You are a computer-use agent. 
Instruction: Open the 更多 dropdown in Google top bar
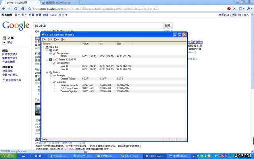[63, 15]
